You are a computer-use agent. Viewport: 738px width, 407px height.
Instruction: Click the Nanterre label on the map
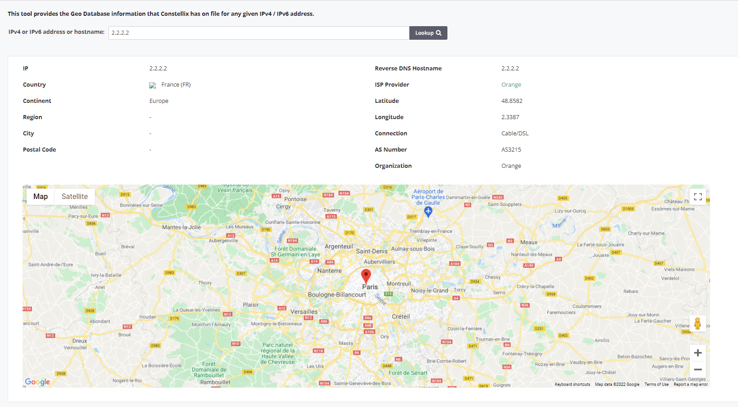coord(329,271)
